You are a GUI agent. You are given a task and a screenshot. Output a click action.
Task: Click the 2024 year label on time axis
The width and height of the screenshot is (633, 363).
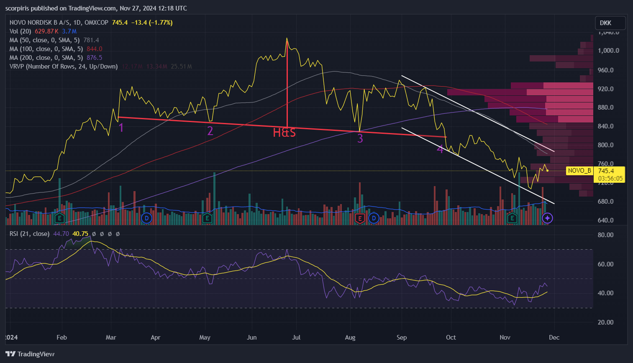coord(11,337)
